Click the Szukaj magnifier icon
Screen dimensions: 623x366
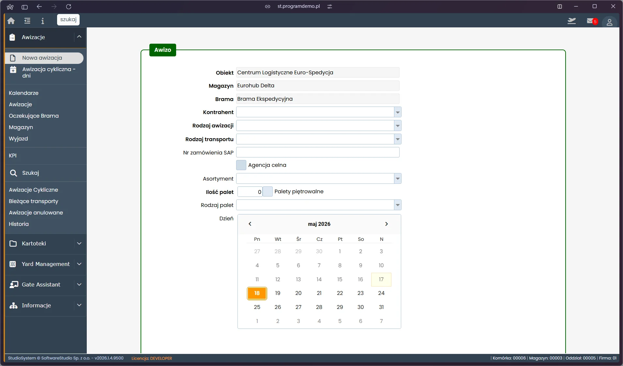pos(13,173)
